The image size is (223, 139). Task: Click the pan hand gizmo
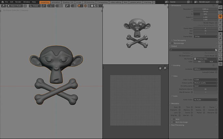[160, 68]
